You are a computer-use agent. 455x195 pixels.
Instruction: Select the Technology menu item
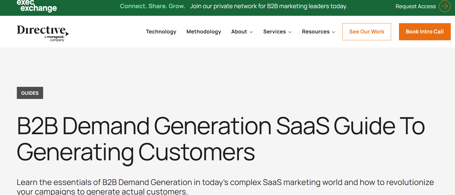(x=161, y=32)
